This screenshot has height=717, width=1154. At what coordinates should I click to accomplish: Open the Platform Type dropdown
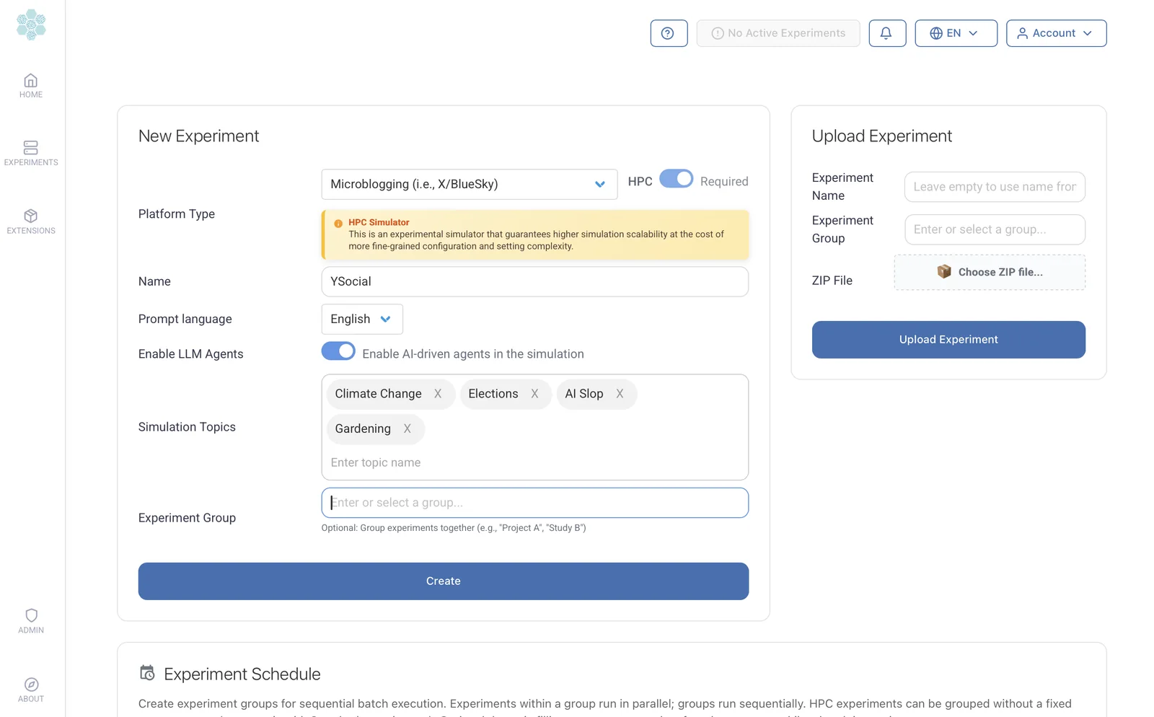(470, 184)
